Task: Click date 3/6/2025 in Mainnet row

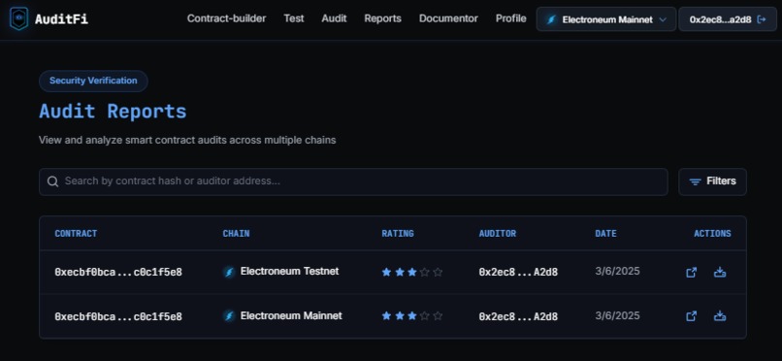Action: [617, 315]
